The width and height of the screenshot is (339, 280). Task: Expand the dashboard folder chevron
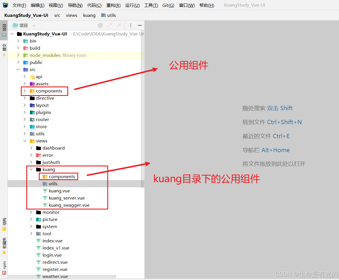[31, 148]
